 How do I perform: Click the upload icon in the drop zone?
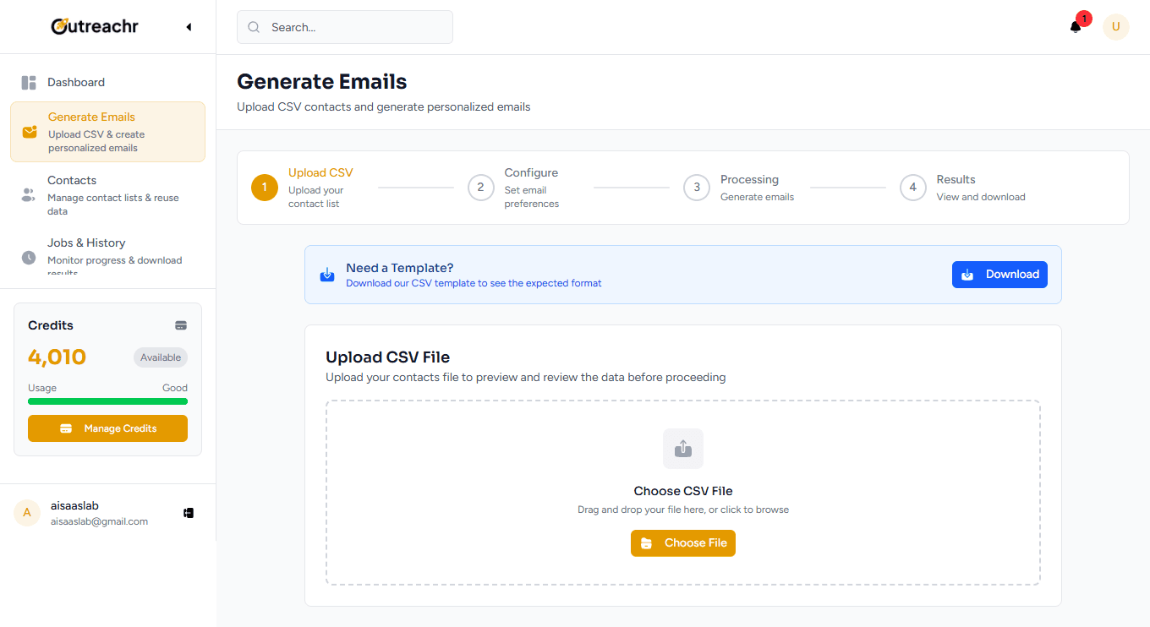[683, 449]
